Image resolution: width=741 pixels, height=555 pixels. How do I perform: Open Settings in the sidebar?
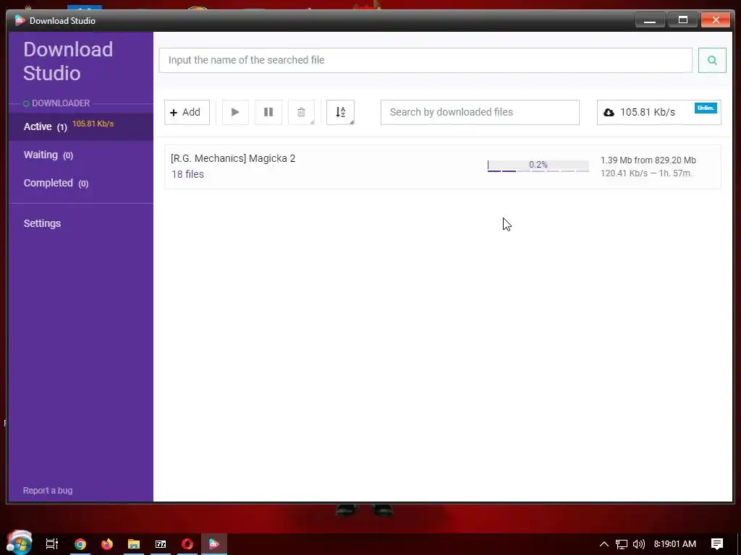pos(42,223)
